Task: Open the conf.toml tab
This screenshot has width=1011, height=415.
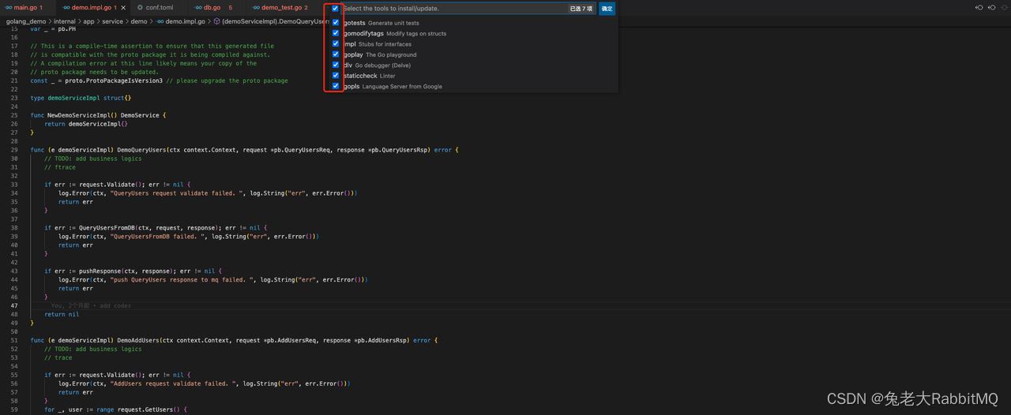Action: point(159,8)
